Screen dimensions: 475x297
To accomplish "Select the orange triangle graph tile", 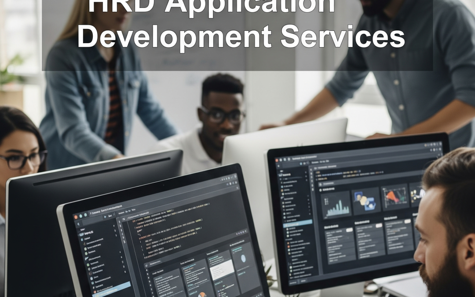I will pos(395,197).
